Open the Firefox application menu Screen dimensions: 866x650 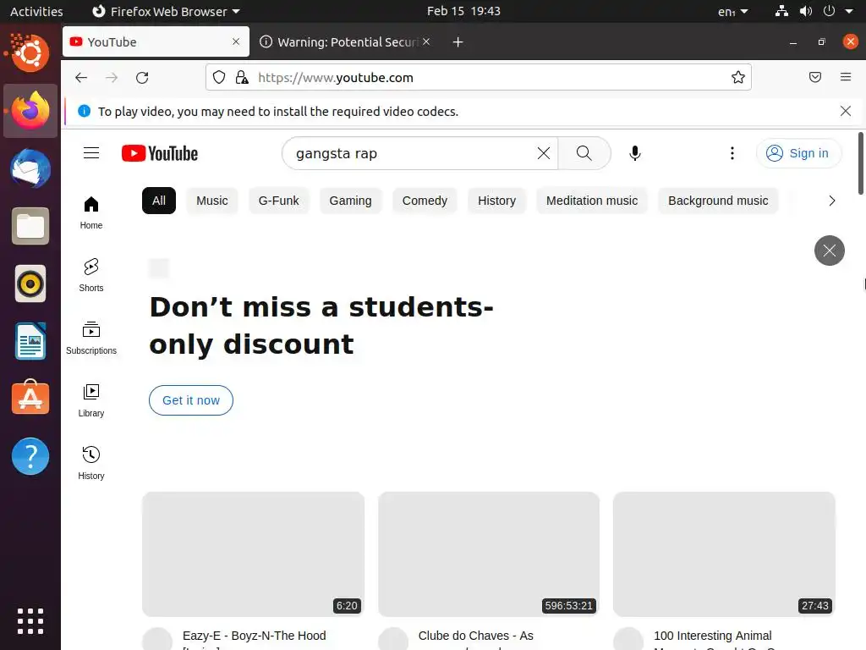click(x=845, y=77)
